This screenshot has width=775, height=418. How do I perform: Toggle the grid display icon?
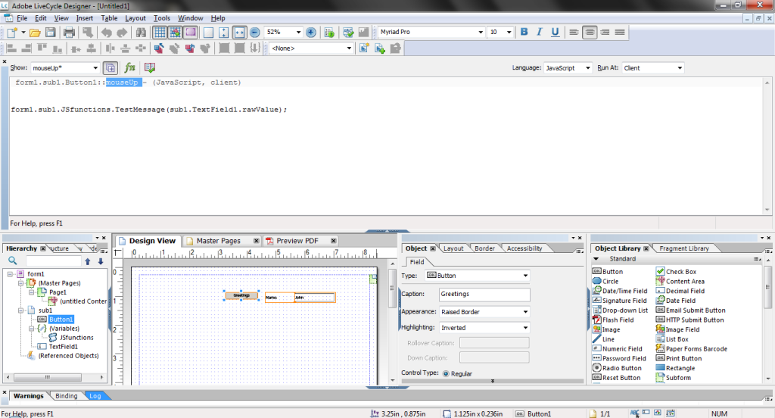pyautogui.click(x=159, y=33)
